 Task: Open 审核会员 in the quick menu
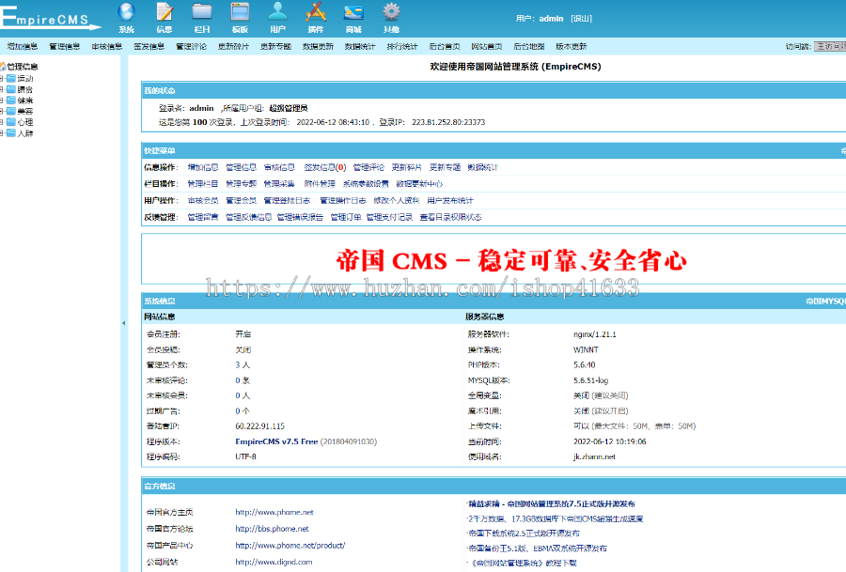pos(203,201)
